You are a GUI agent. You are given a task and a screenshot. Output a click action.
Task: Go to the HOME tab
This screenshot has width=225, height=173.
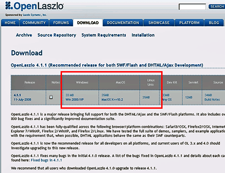pyautogui.click(x=10, y=22)
